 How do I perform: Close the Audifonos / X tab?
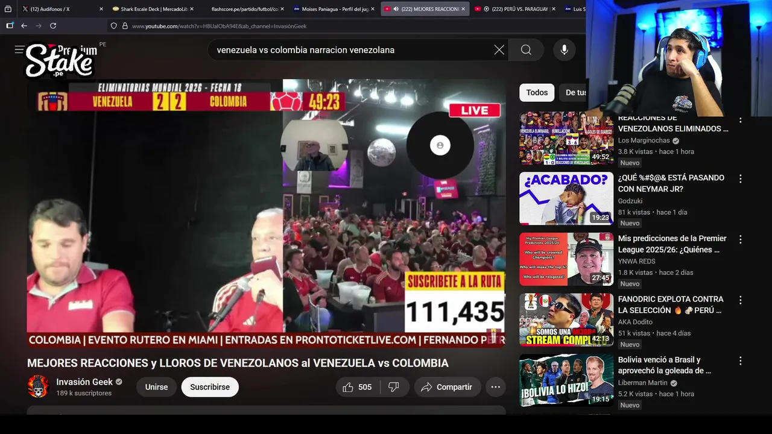pyautogui.click(x=101, y=9)
